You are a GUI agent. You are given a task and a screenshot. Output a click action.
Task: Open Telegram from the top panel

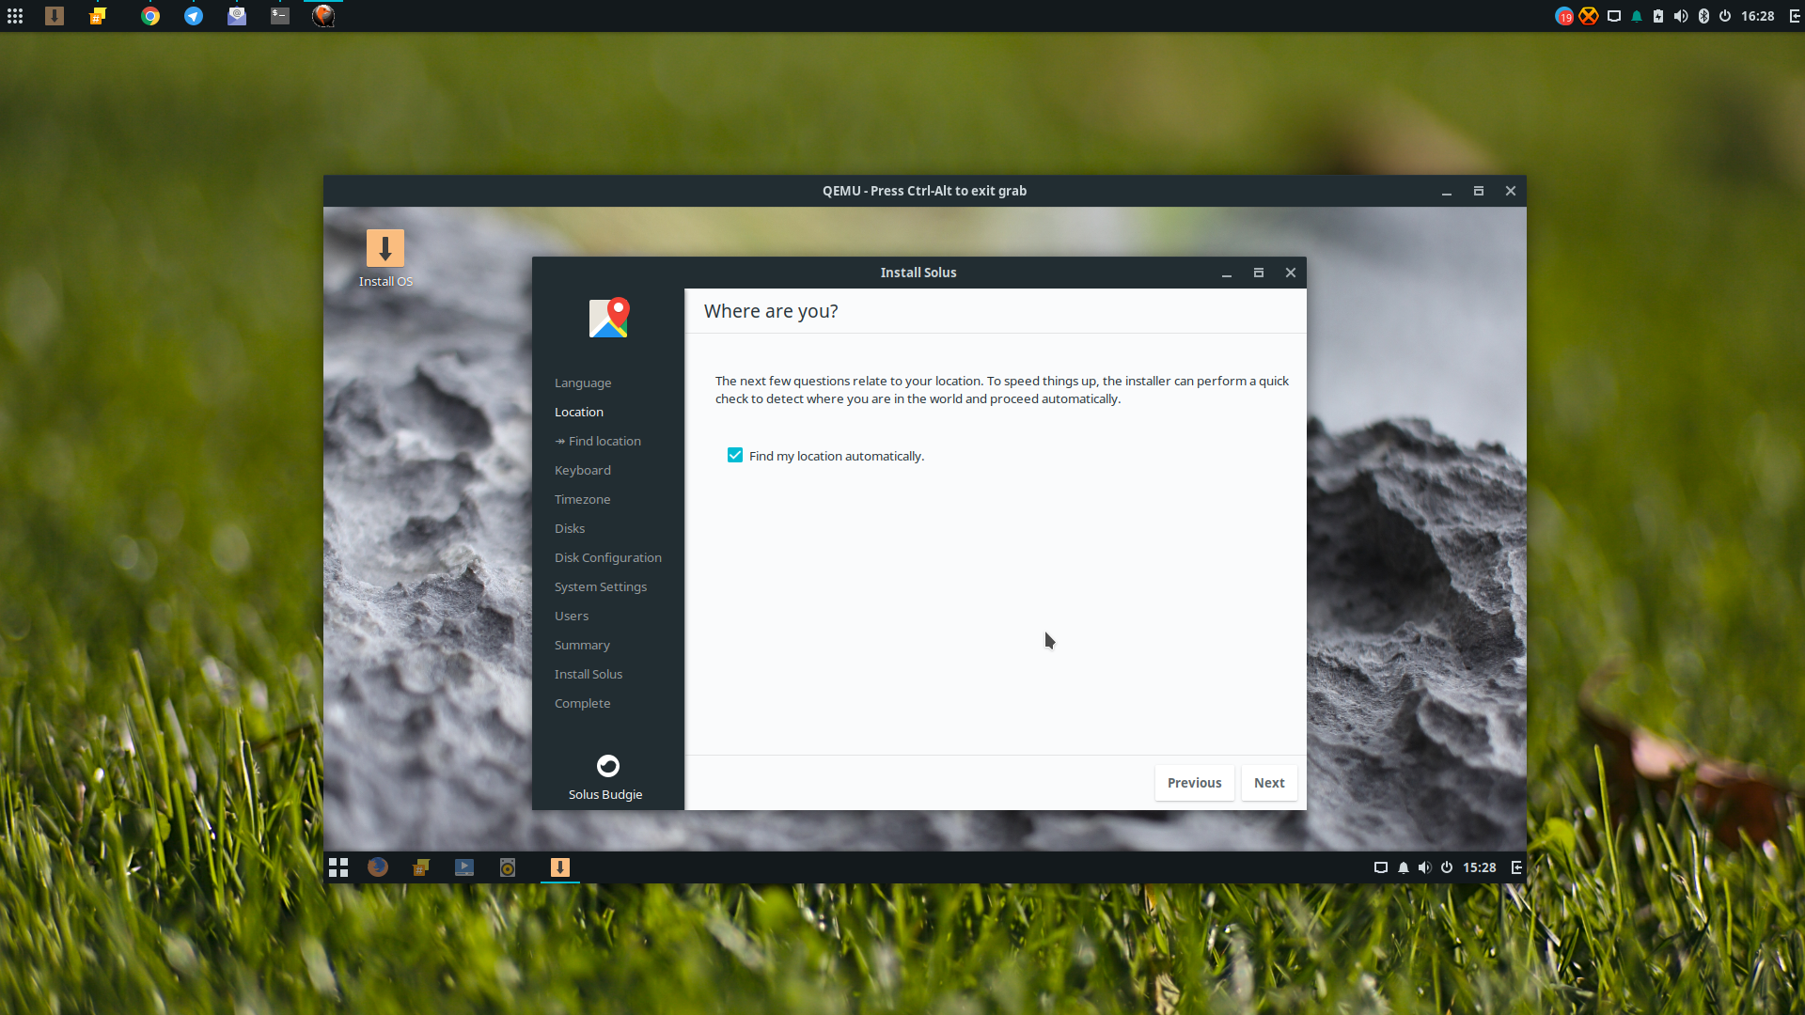tap(194, 16)
